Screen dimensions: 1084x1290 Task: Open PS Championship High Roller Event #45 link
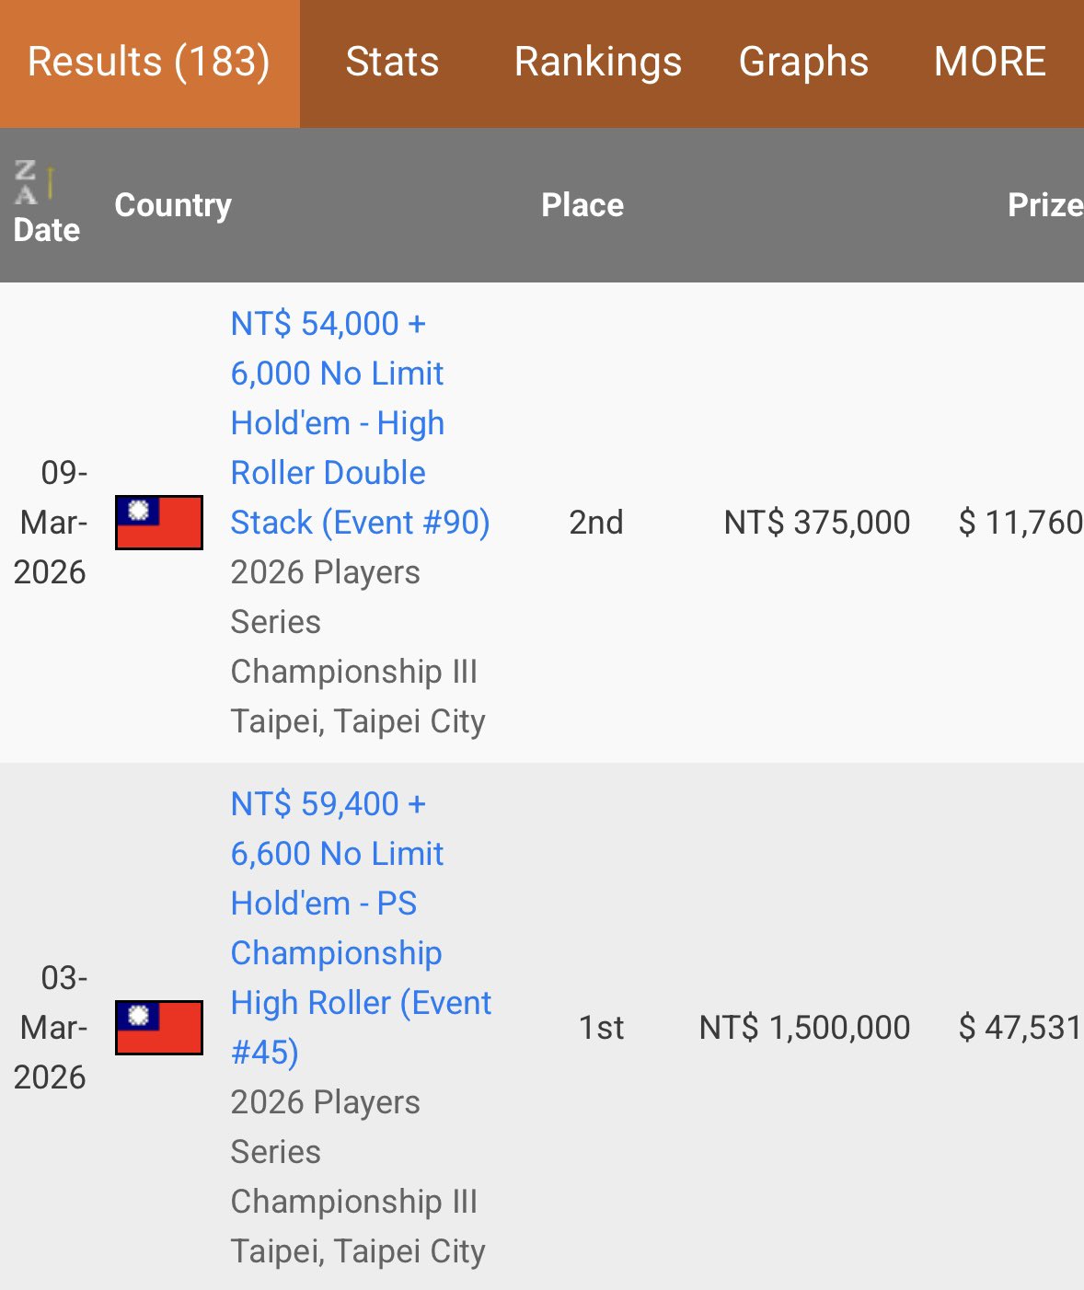[360, 927]
